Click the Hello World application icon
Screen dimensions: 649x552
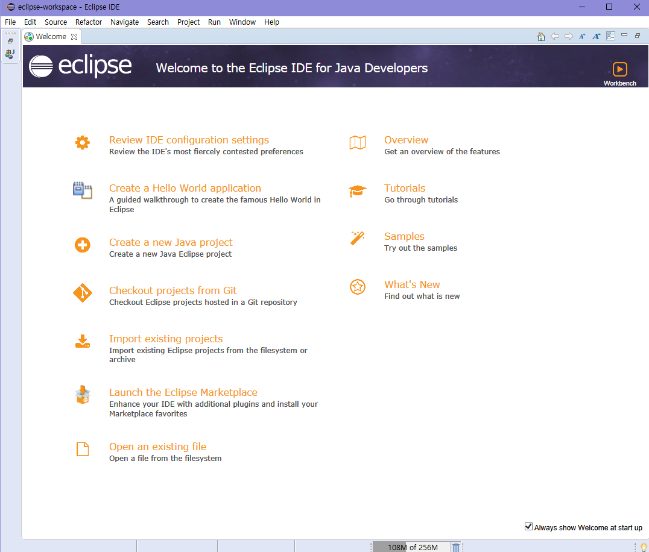83,190
